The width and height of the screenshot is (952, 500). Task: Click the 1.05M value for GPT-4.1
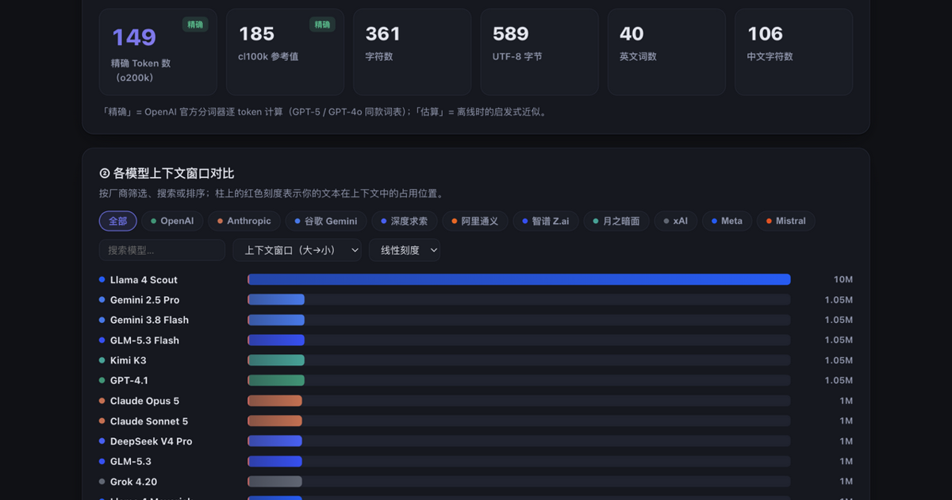tap(839, 381)
